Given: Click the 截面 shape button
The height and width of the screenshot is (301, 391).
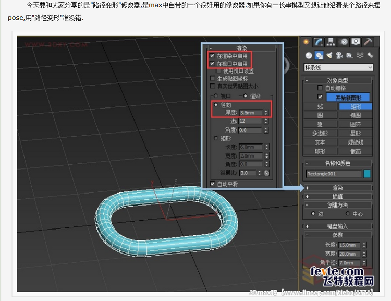Looking at the screenshot, I should (356, 151).
